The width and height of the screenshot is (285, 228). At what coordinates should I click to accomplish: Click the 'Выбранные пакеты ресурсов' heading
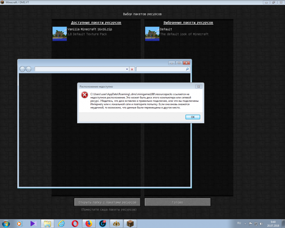[x=188, y=23]
